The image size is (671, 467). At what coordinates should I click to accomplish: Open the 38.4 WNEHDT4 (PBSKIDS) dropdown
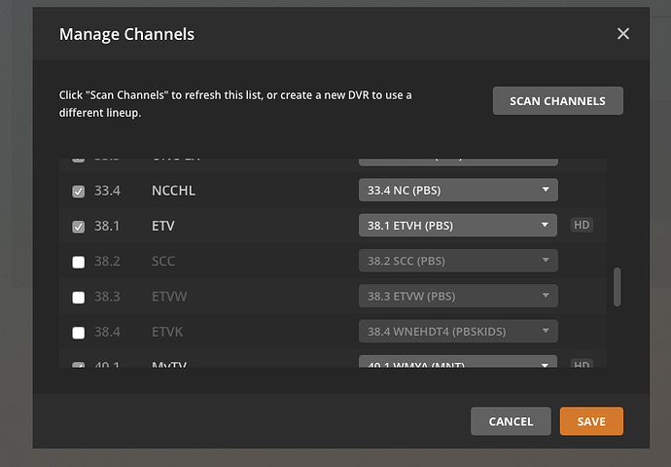click(x=458, y=332)
